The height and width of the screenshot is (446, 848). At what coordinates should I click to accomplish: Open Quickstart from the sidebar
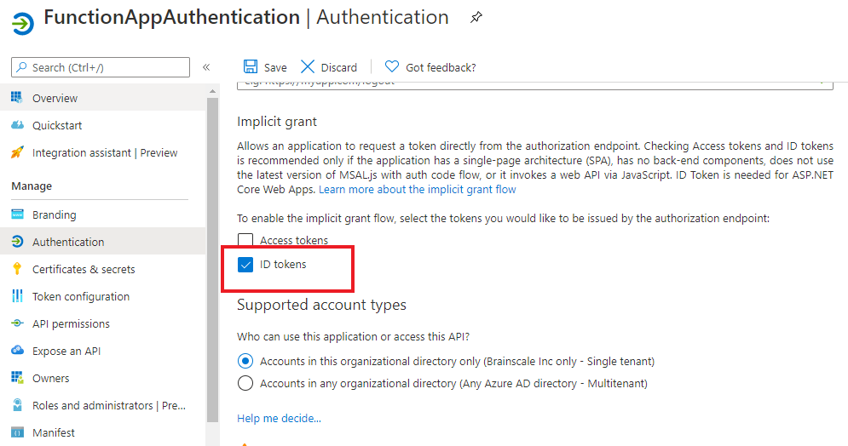pos(103,125)
